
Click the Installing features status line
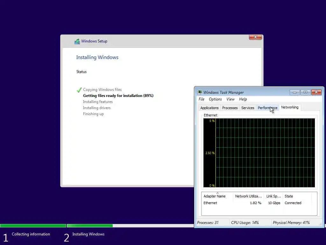coord(98,102)
